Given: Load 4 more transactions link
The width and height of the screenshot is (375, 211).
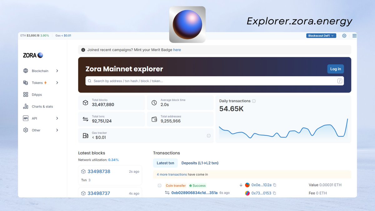Looking at the screenshot, I should (x=172, y=174).
